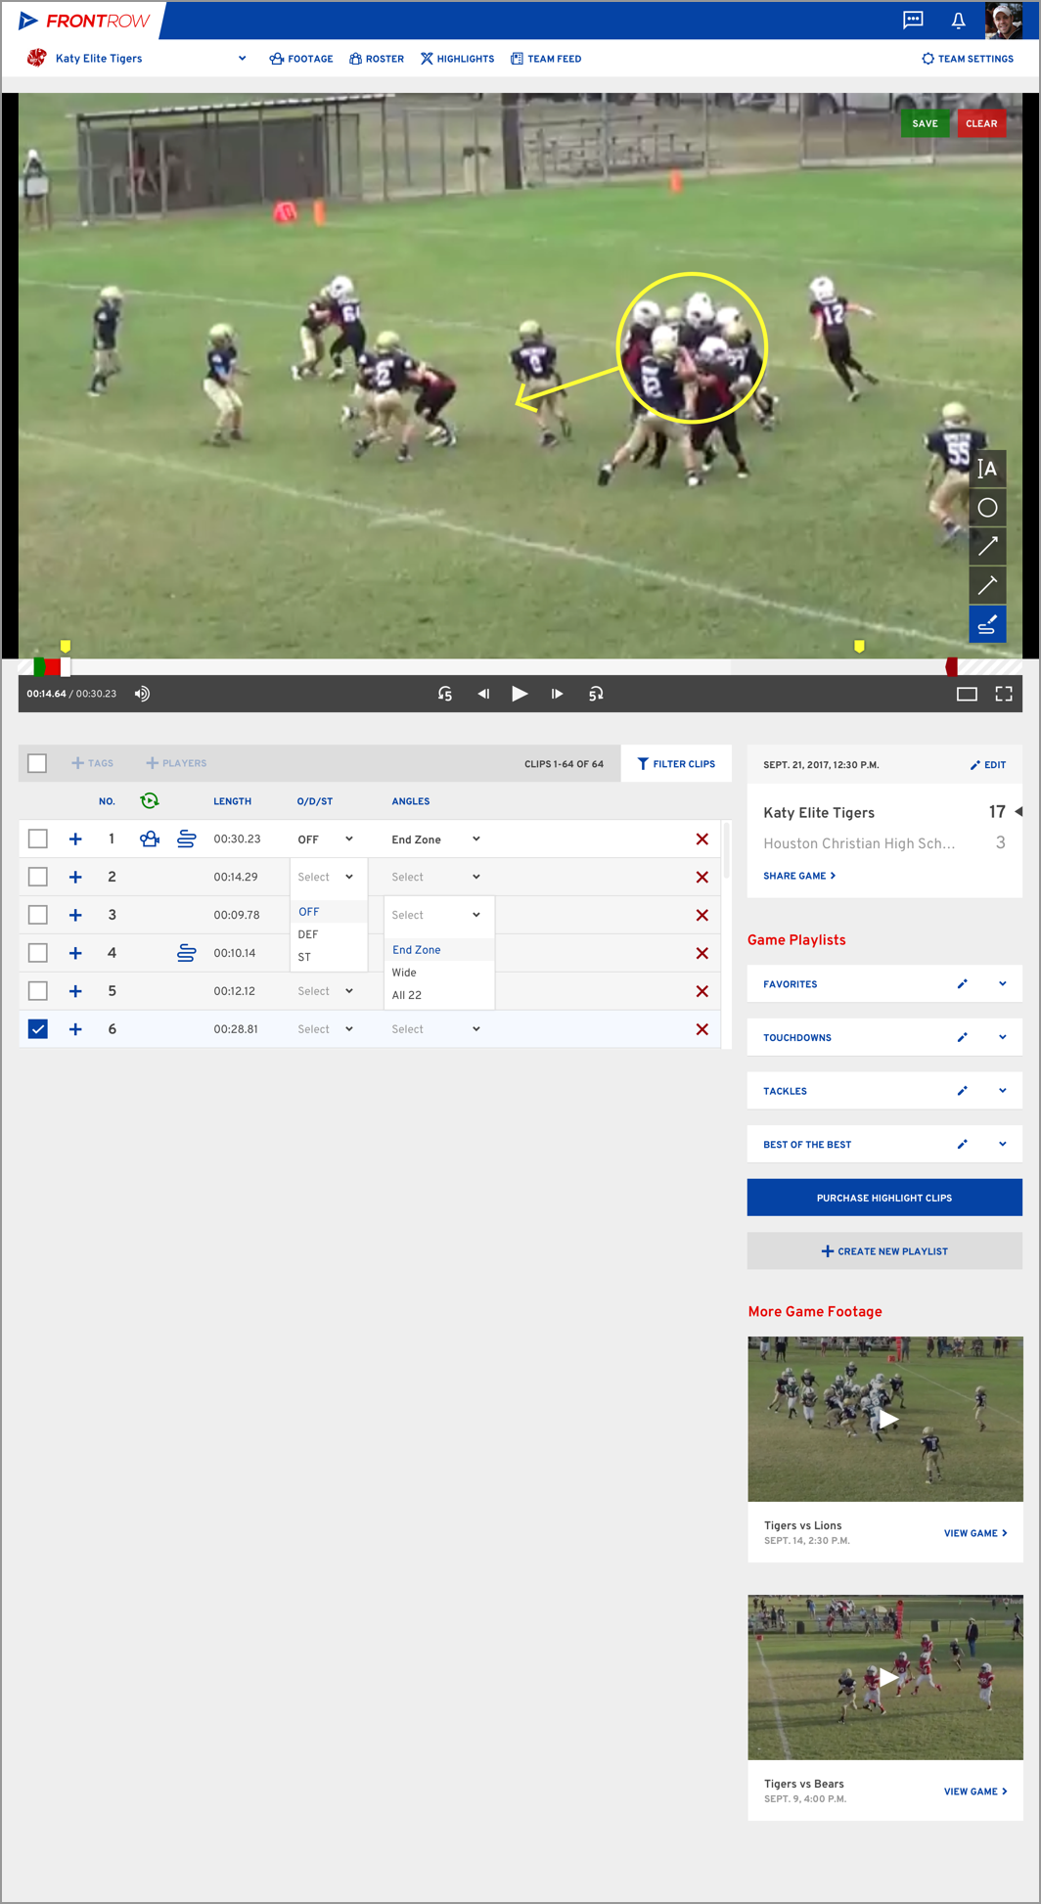Expand the Best of the Best playlist

(1003, 1144)
